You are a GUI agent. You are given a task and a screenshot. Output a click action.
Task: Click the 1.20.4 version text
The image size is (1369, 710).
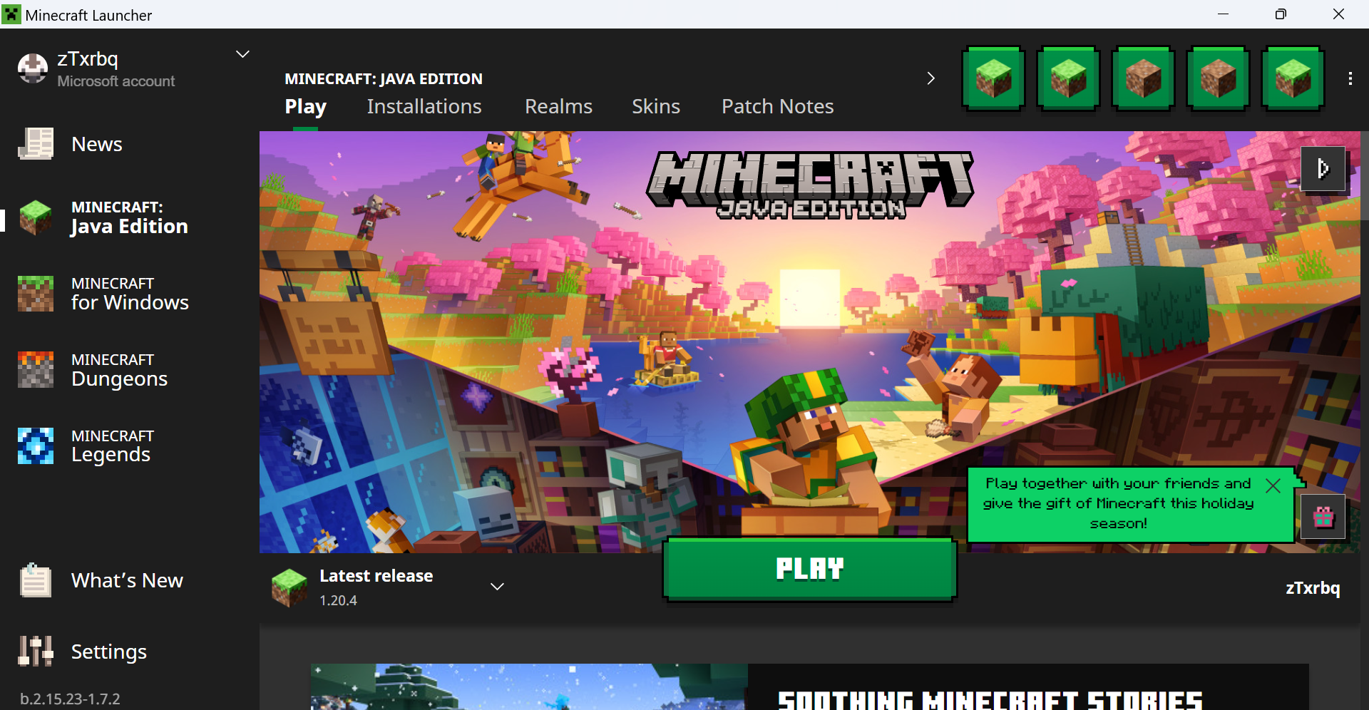coord(338,600)
